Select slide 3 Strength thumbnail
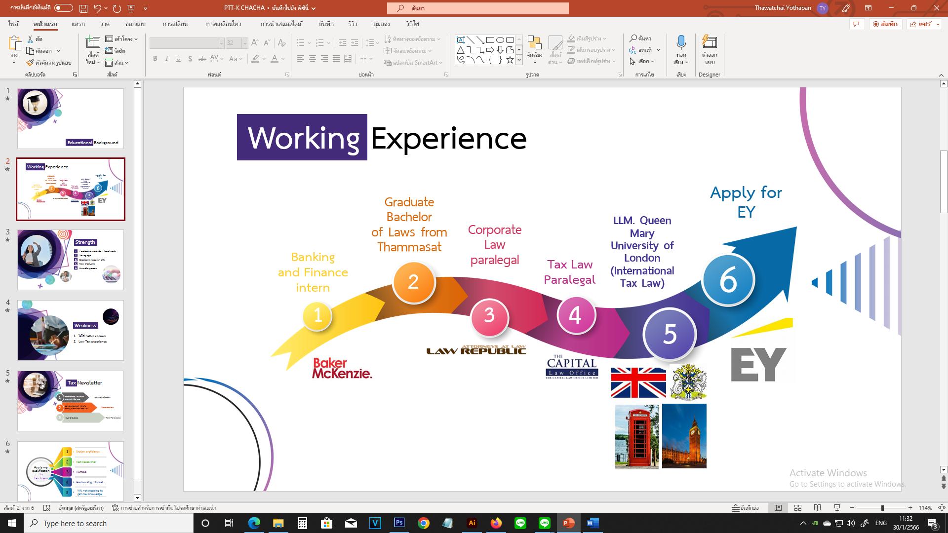Viewport: 948px width, 533px height. click(x=71, y=260)
